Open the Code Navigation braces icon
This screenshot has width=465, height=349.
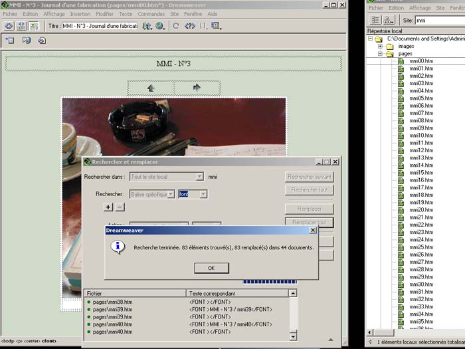(x=203, y=26)
